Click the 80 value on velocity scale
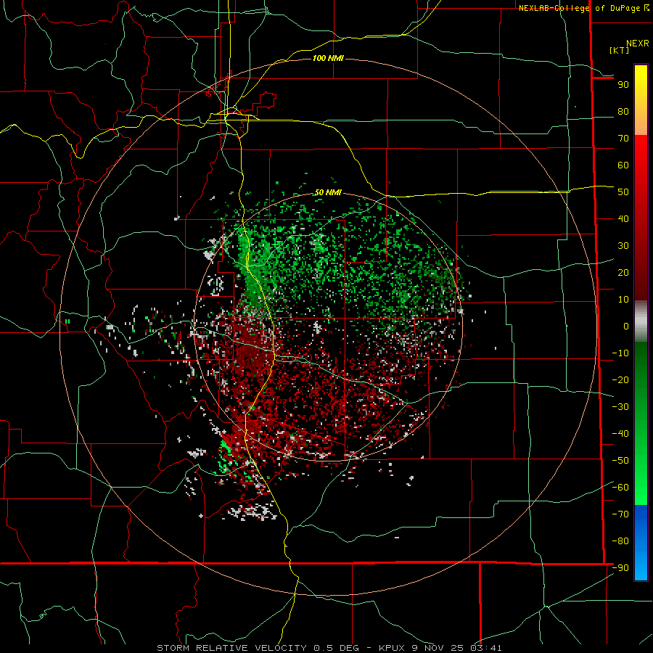 (x=623, y=112)
